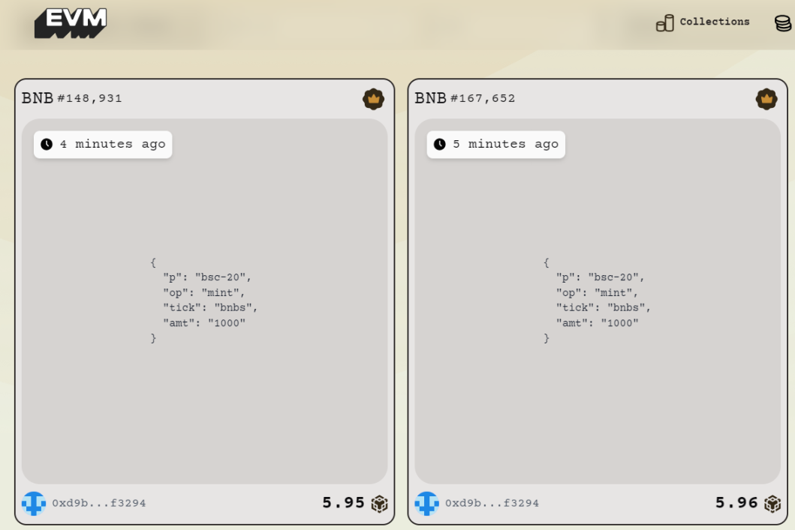Viewport: 795px width, 530px height.
Task: Open the BNB #167,652 title link
Action: click(x=465, y=98)
